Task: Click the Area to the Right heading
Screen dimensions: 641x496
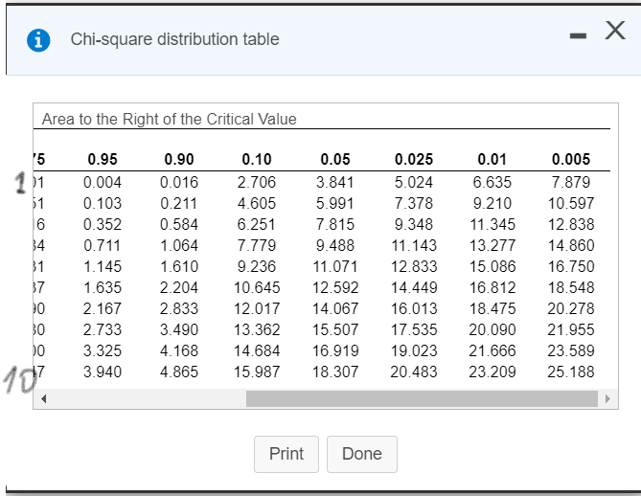Action: (x=170, y=120)
